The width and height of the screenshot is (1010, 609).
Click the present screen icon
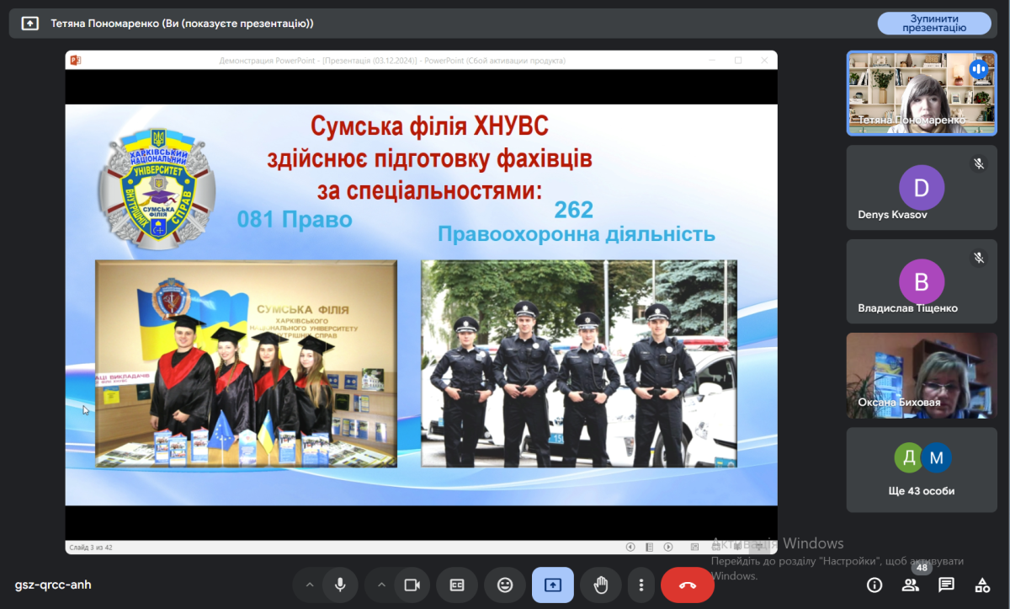pos(552,585)
